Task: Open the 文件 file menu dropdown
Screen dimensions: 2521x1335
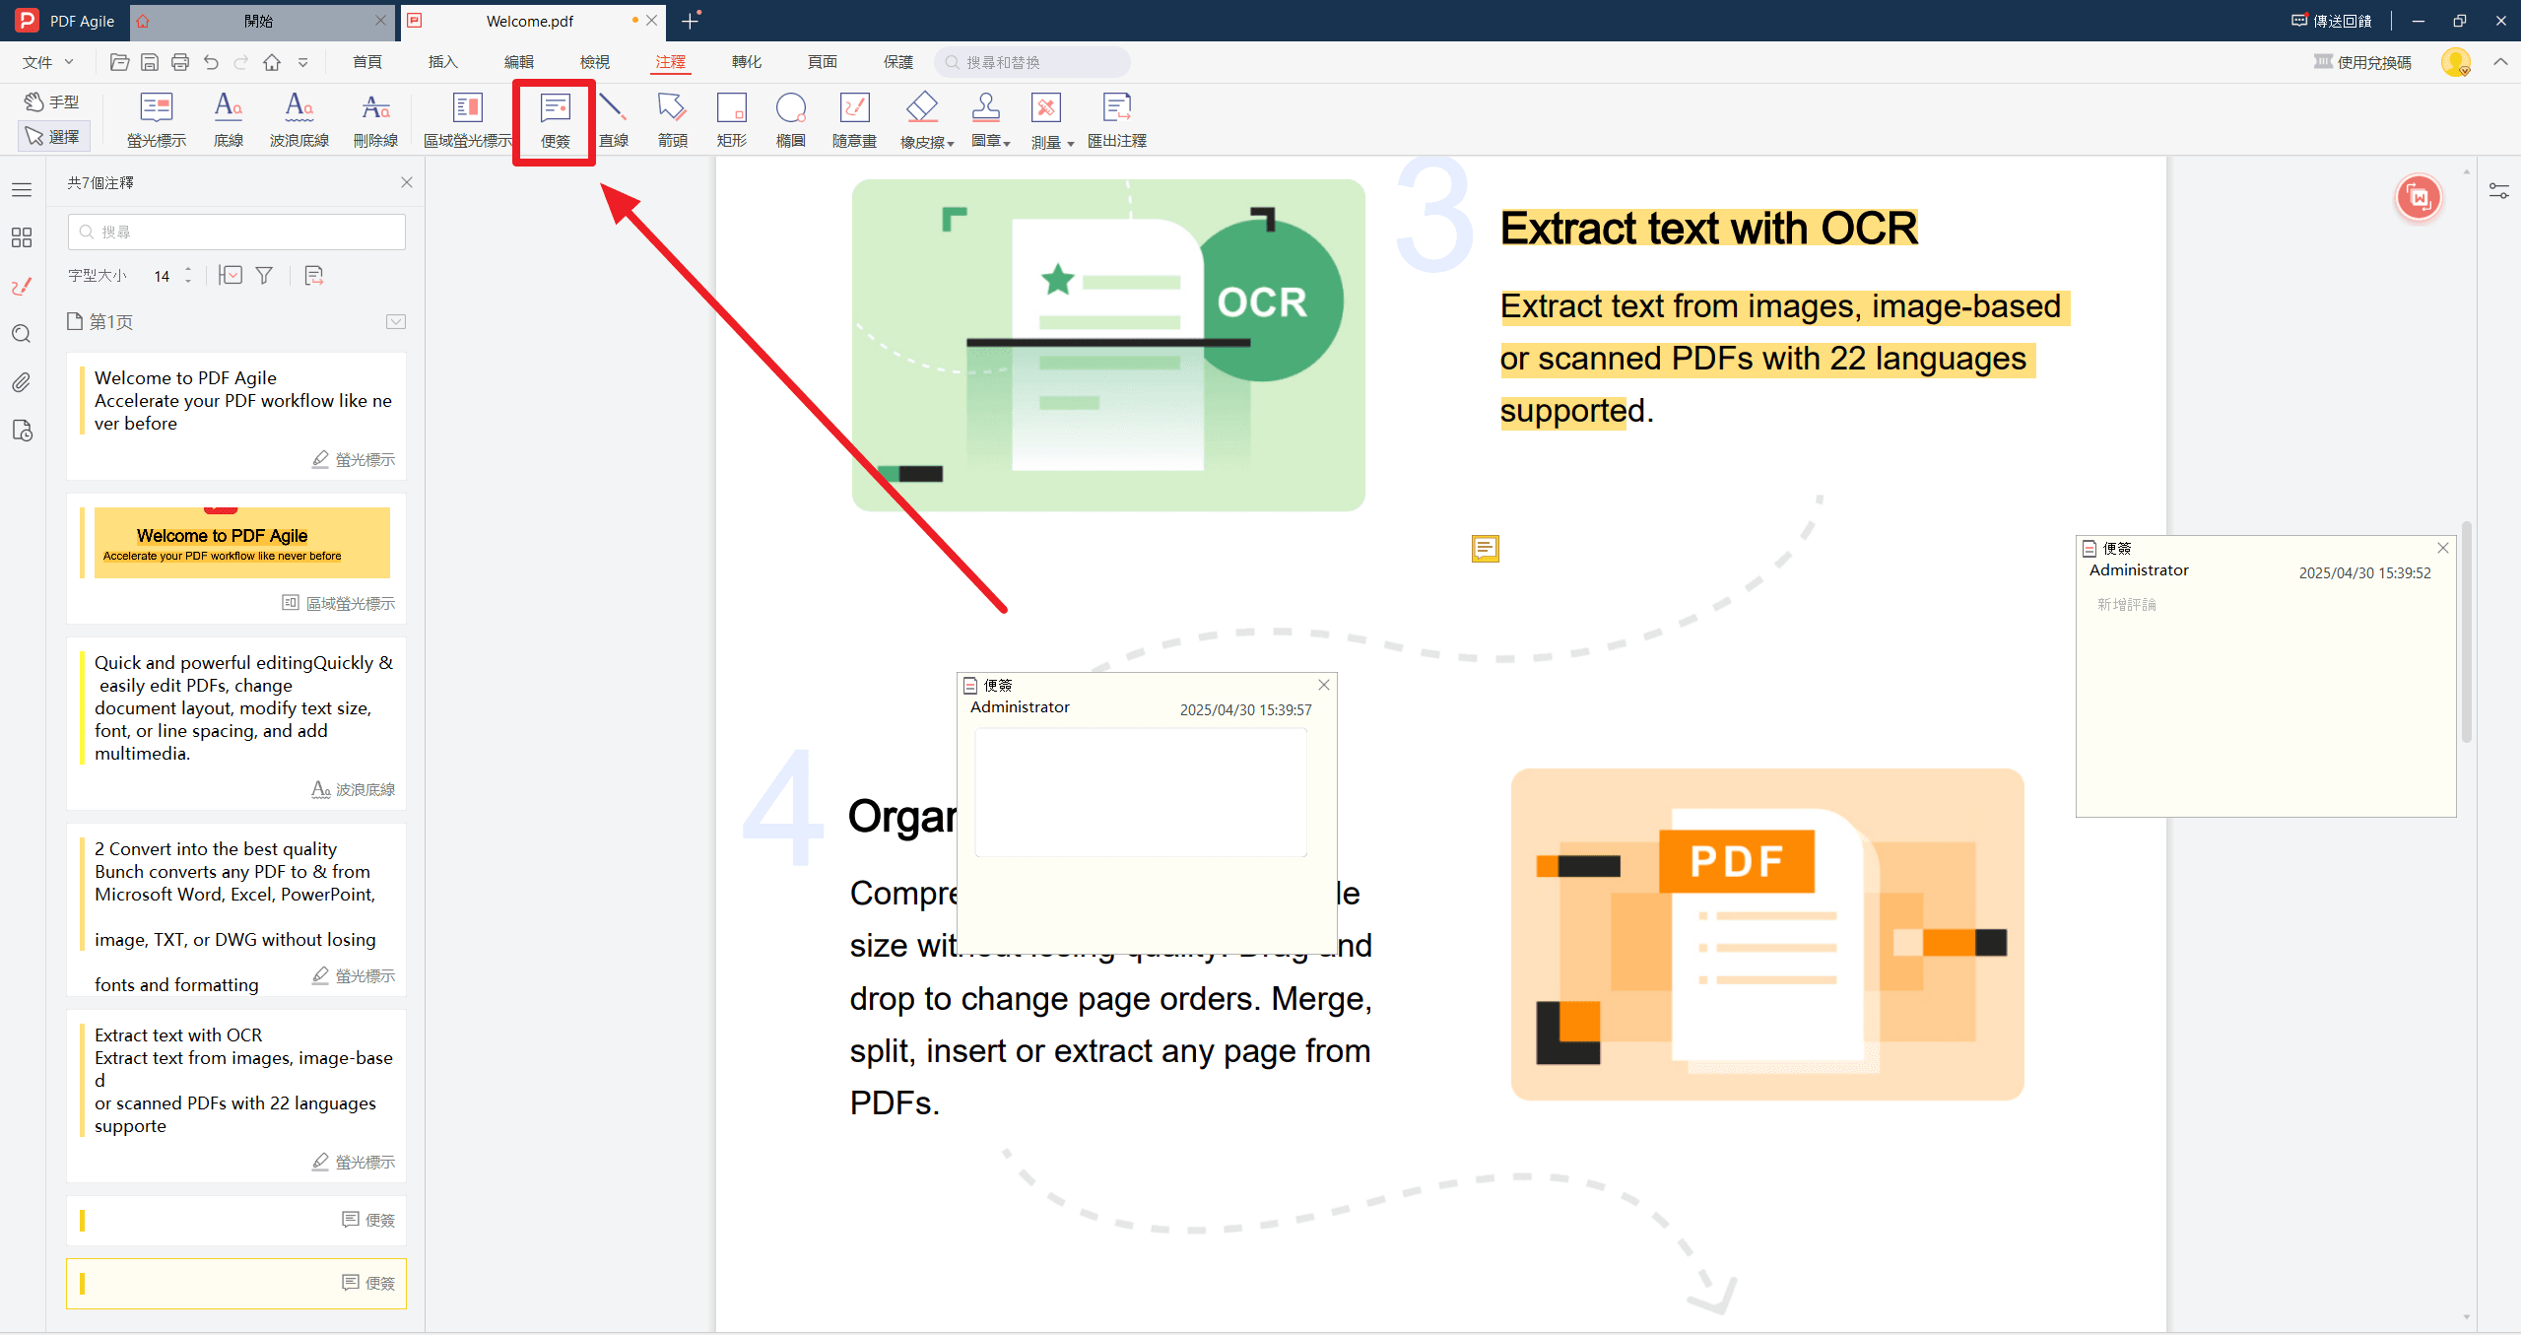Action: pos(48,62)
